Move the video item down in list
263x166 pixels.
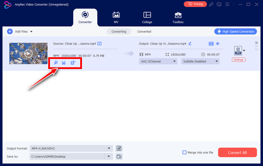pos(256,49)
